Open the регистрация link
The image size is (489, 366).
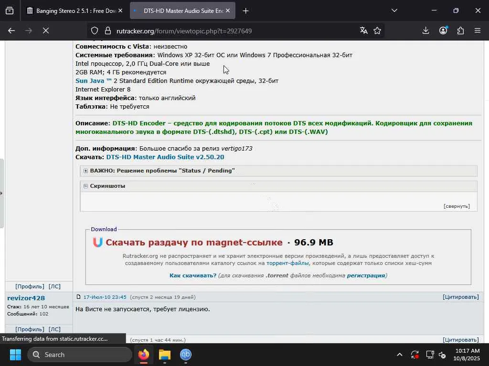366,276
